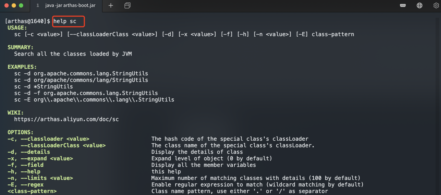Click the tab number 1 label
The image size is (441, 195).
38,6
